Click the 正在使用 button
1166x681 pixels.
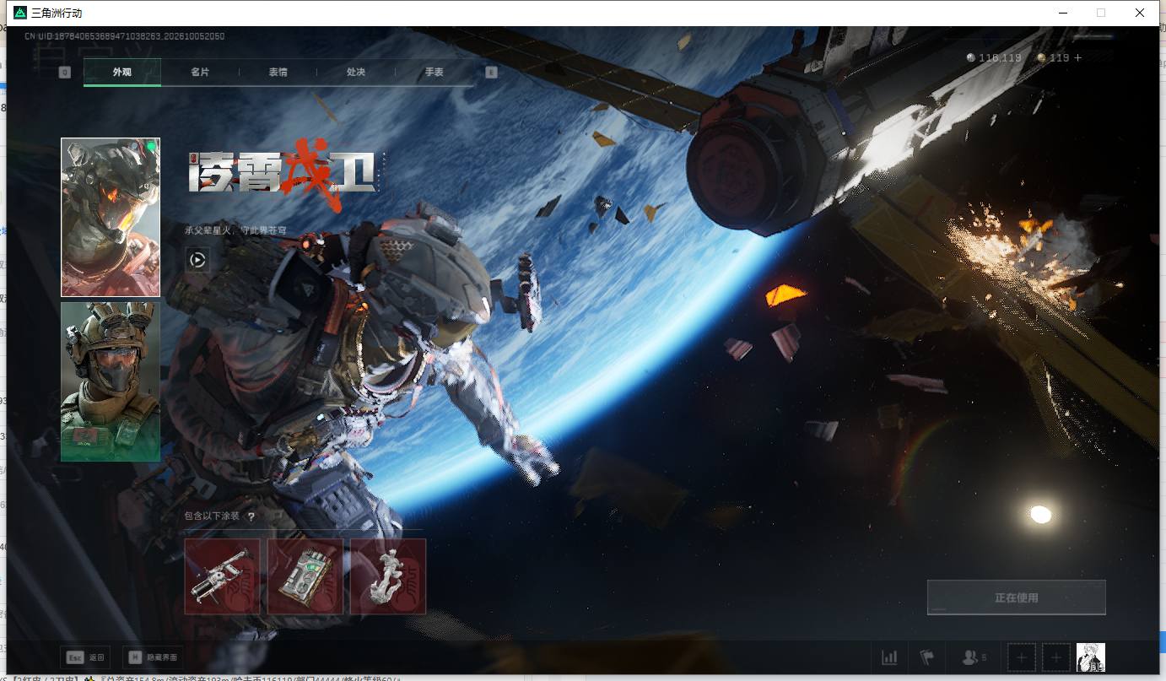tap(1016, 597)
